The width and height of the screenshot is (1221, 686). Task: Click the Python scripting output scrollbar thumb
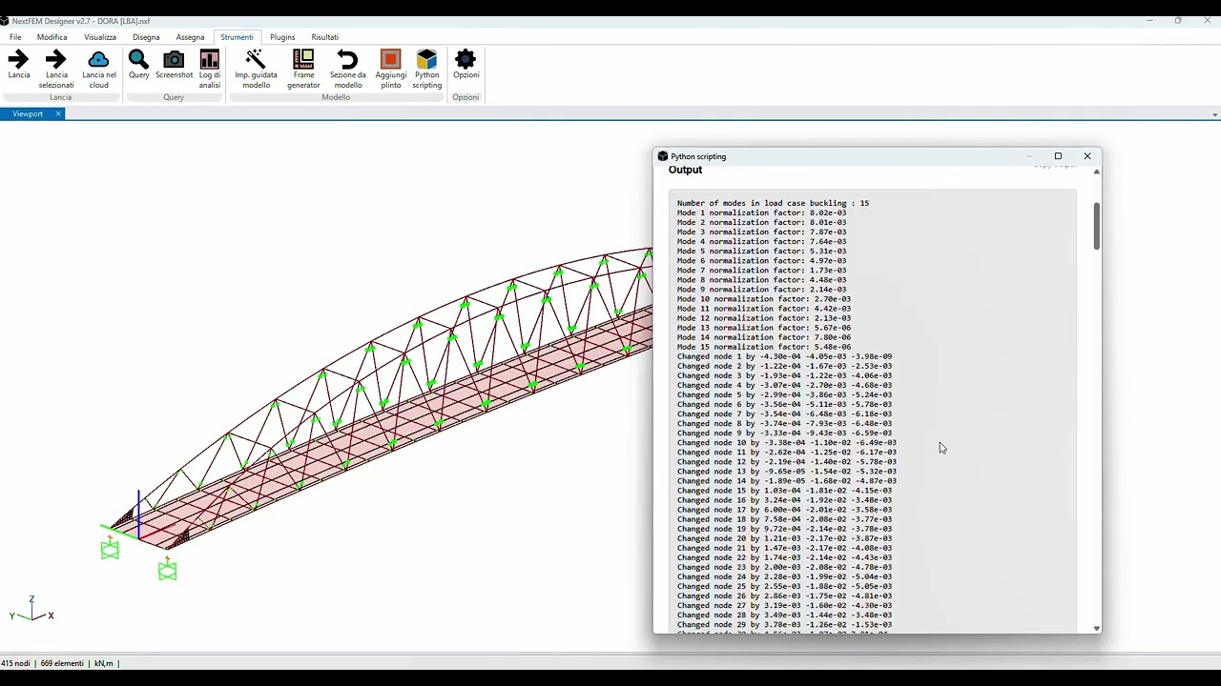tap(1097, 227)
